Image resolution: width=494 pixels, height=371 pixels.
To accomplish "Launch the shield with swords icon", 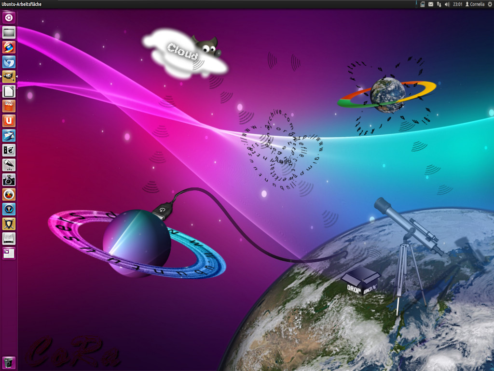I will [x=9, y=224].
